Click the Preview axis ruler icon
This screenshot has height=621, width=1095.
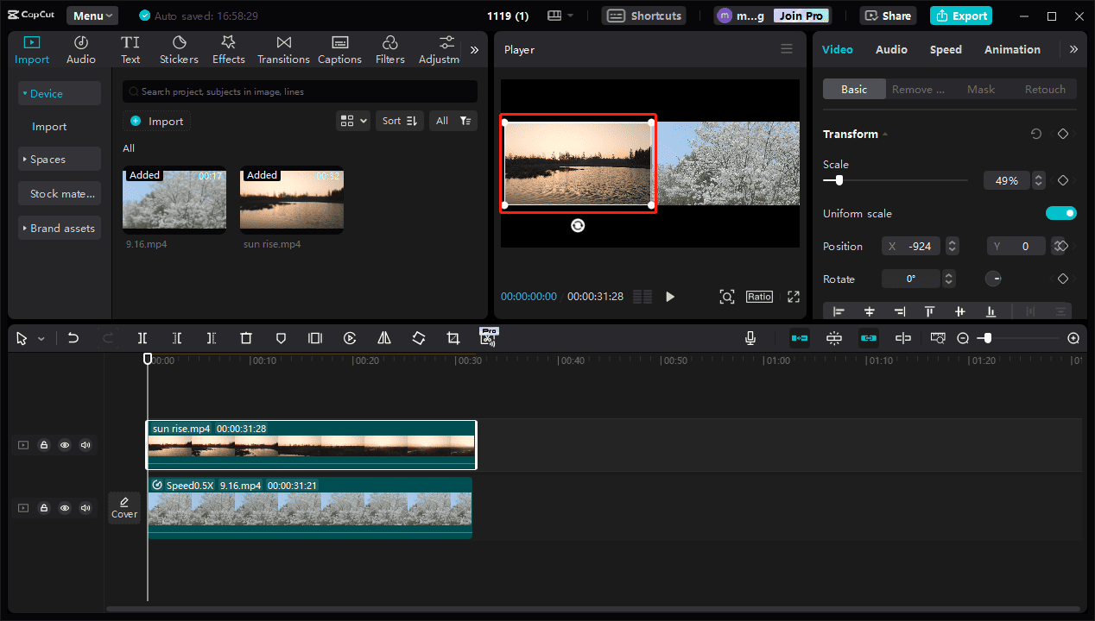[x=937, y=338]
